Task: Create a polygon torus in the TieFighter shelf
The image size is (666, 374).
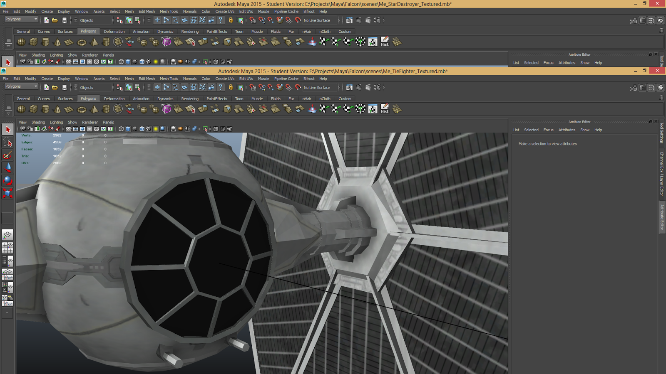Action: (82, 109)
